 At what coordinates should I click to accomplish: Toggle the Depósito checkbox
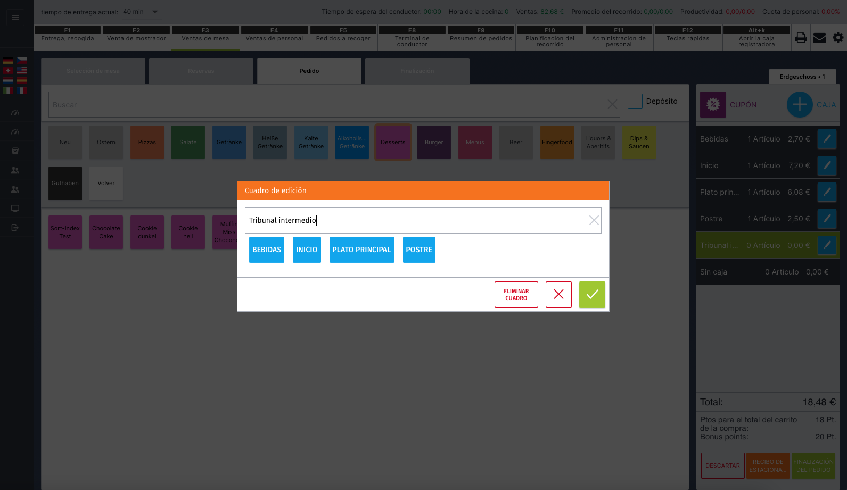click(635, 101)
